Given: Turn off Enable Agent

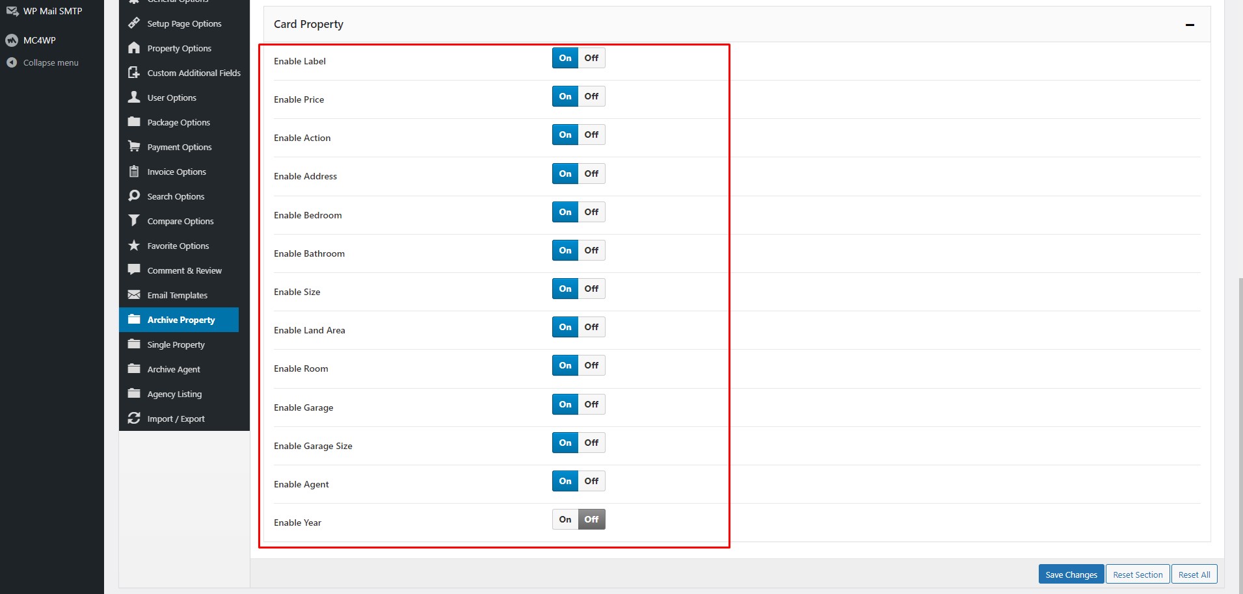Looking at the screenshot, I should pyautogui.click(x=591, y=481).
